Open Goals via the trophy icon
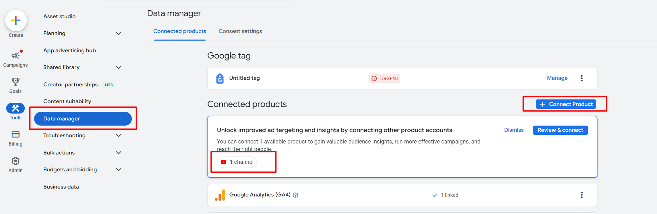This screenshot has height=214, width=657. pyautogui.click(x=15, y=82)
